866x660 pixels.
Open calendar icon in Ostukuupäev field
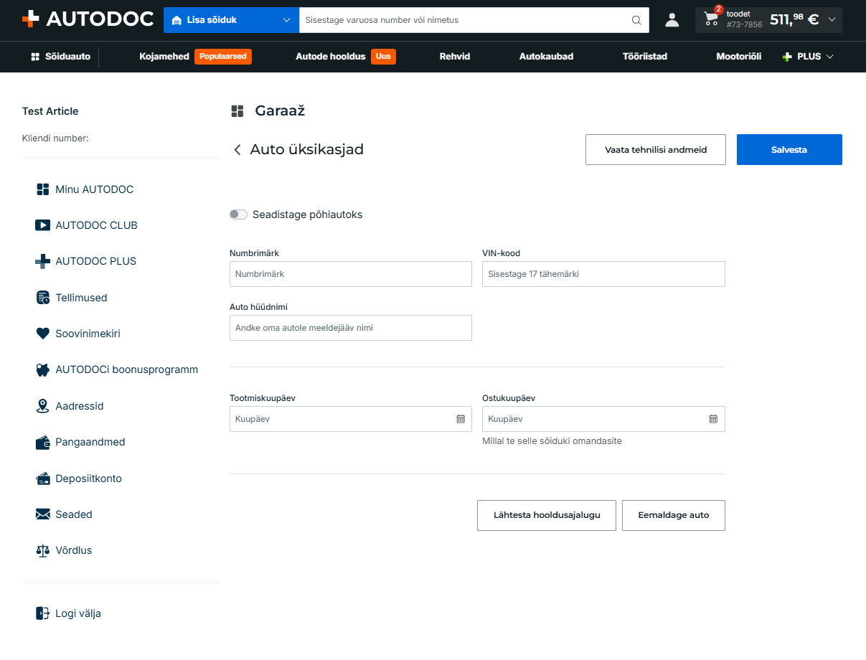click(x=713, y=419)
